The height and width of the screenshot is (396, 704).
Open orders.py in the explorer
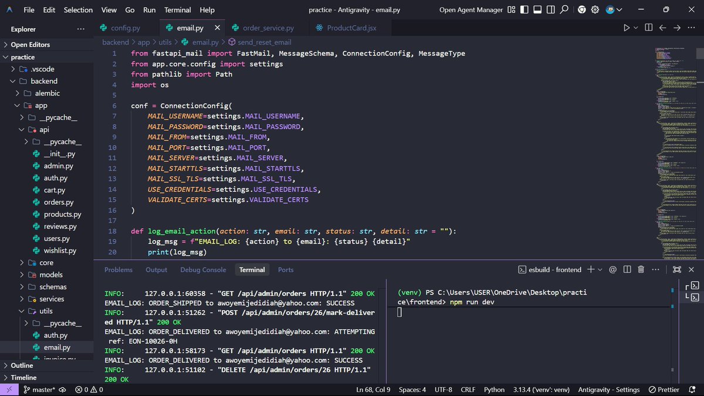(47, 202)
